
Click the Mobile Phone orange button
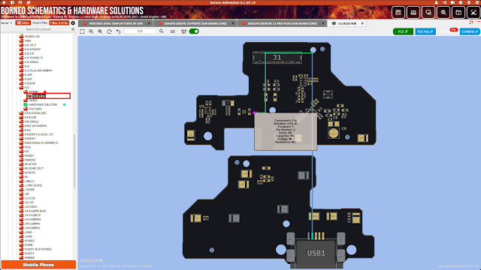(38, 265)
